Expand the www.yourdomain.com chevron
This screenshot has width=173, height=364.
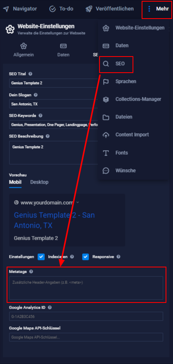pyautogui.click(x=78, y=202)
